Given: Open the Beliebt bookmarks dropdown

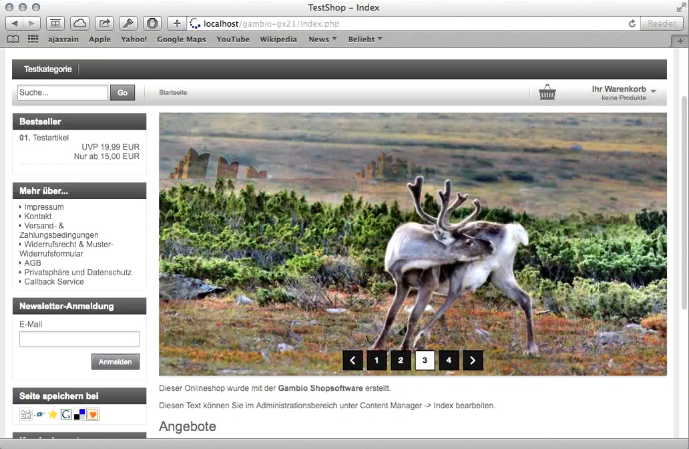Looking at the screenshot, I should click(365, 39).
